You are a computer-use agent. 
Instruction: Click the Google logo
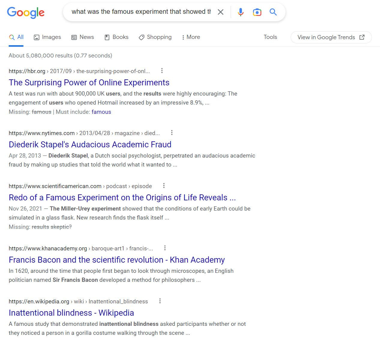tap(26, 12)
